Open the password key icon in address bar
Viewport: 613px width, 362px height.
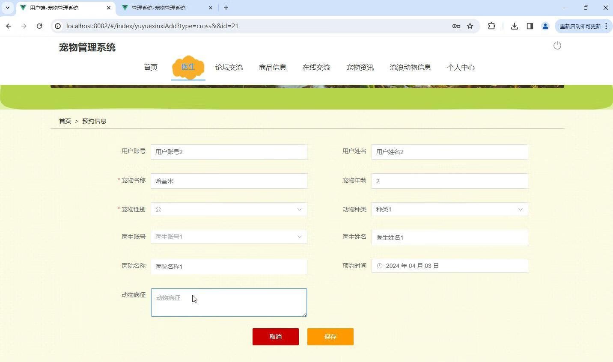coord(456,26)
